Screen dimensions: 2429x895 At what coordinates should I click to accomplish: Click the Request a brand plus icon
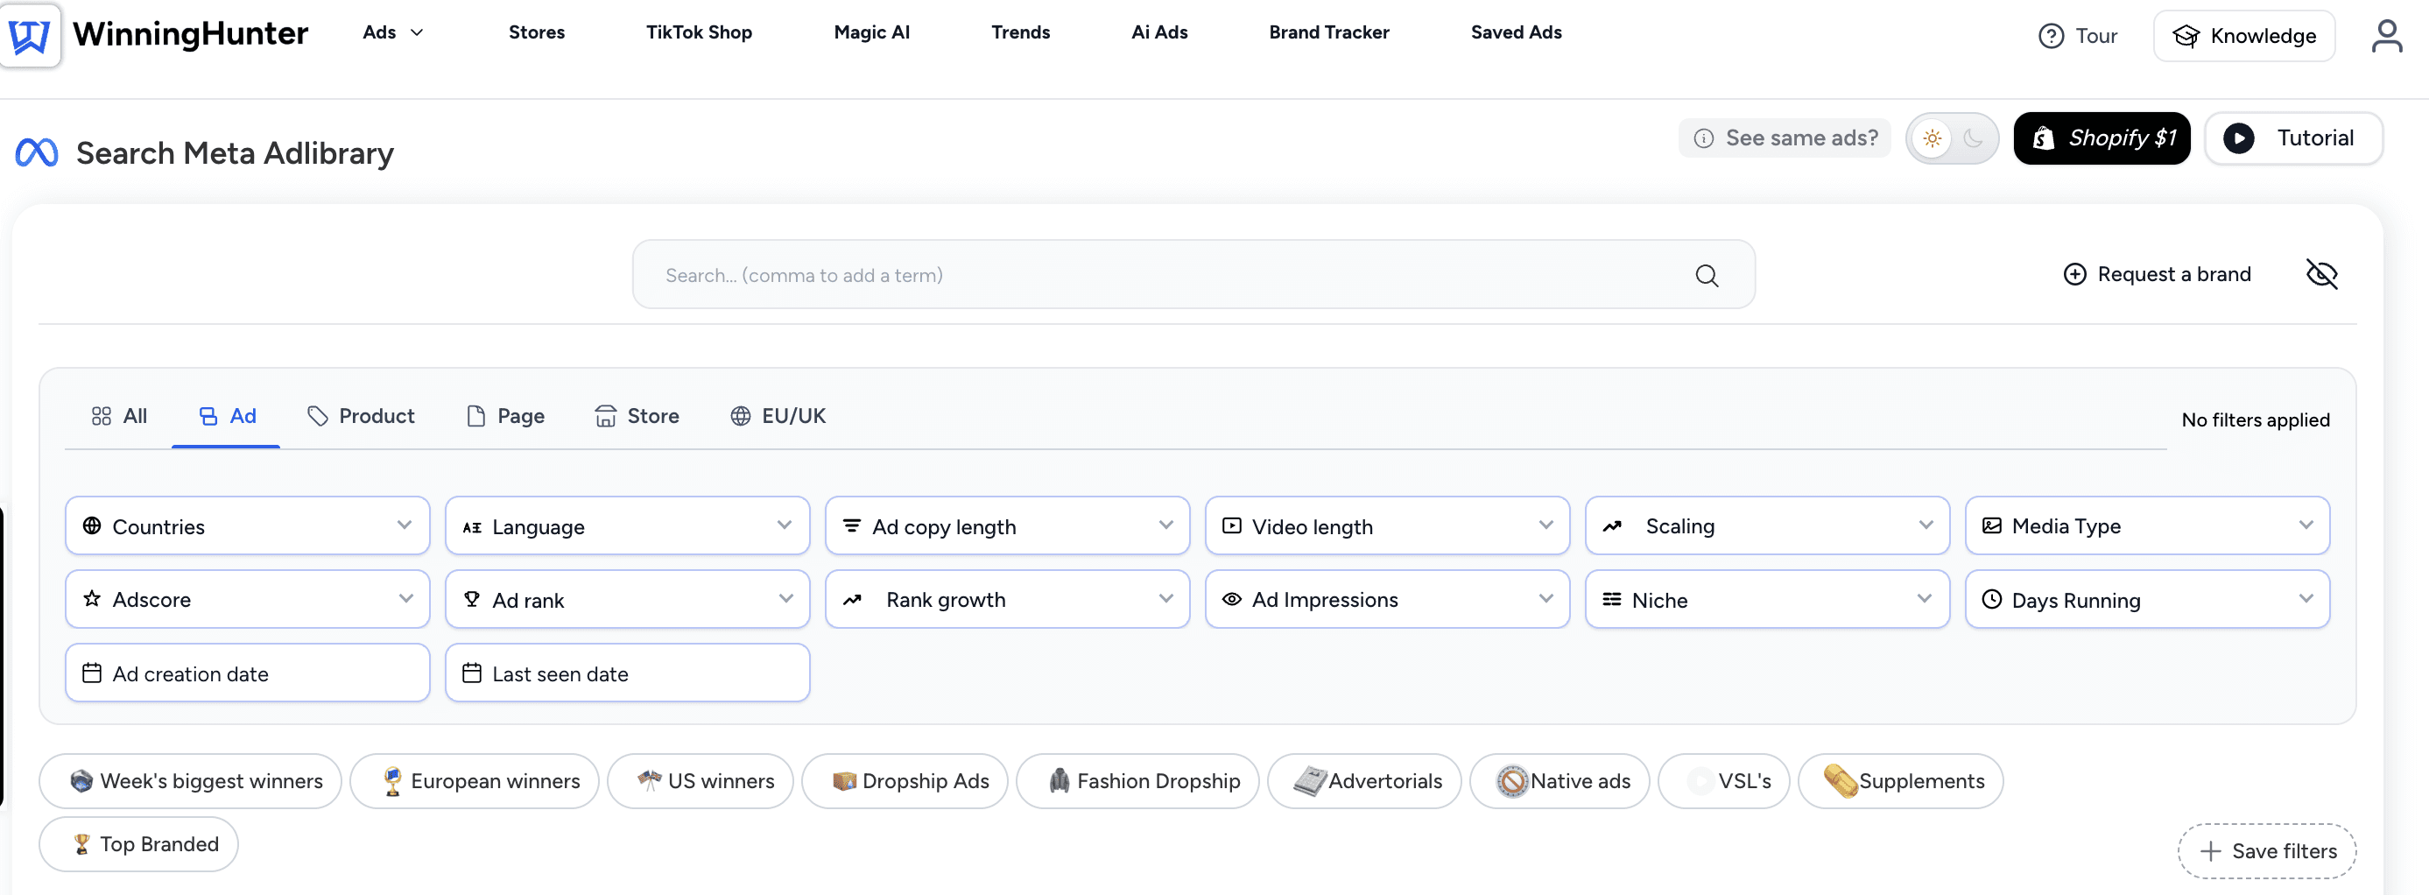tap(2073, 274)
